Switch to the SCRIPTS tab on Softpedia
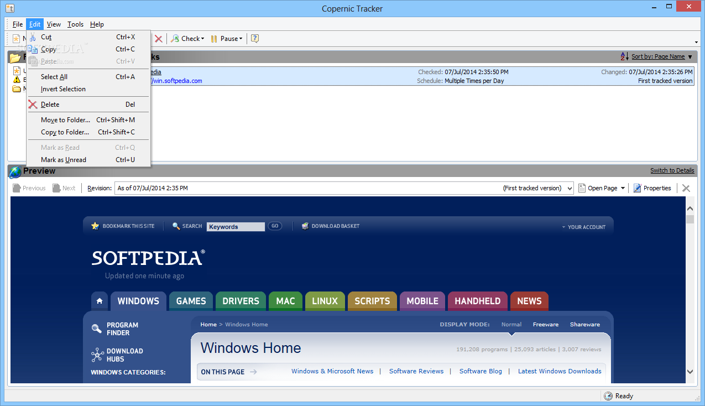This screenshot has width=705, height=406. pos(372,301)
